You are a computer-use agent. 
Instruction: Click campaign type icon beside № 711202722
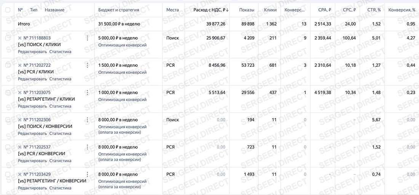point(20,65)
